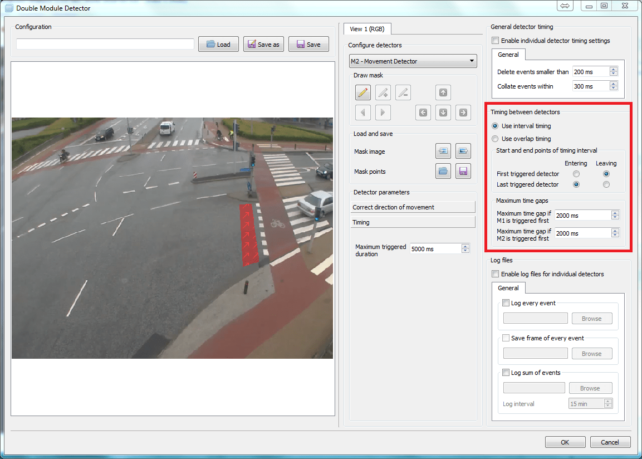Viewport: 642px width, 459px height.
Task: Enable log files for individual detectors
Action: [496, 274]
